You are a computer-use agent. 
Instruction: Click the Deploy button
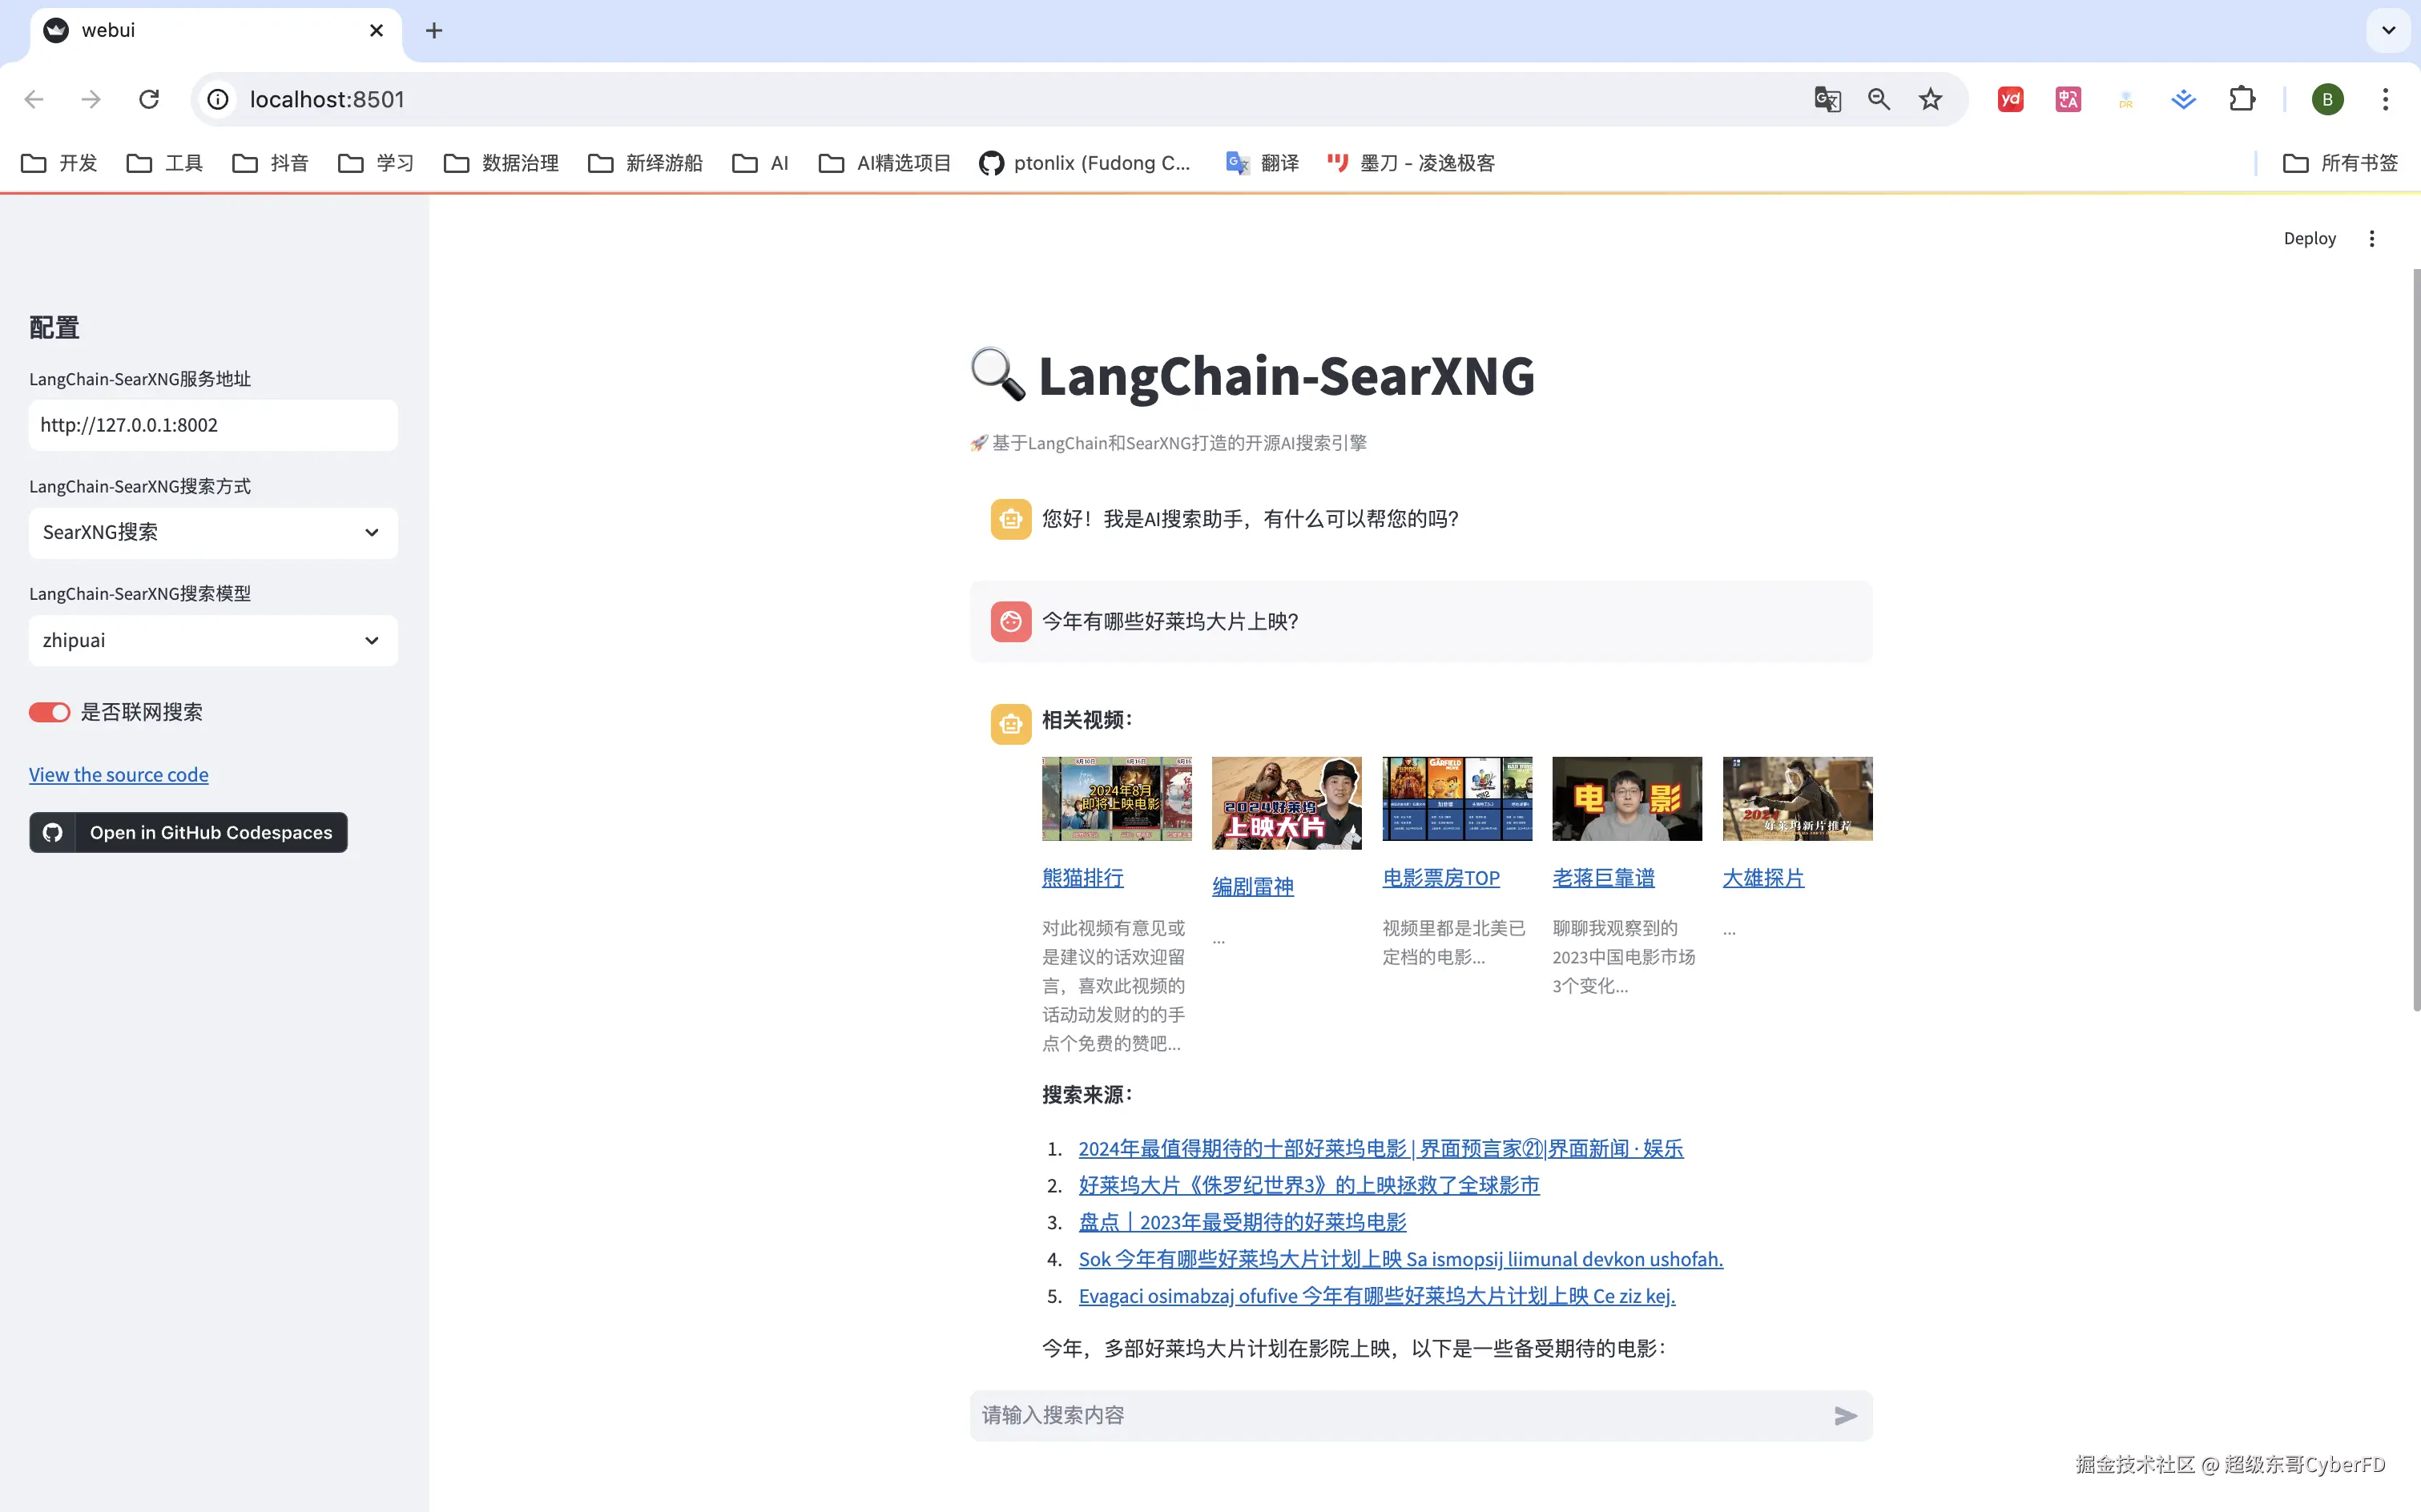click(x=2309, y=238)
